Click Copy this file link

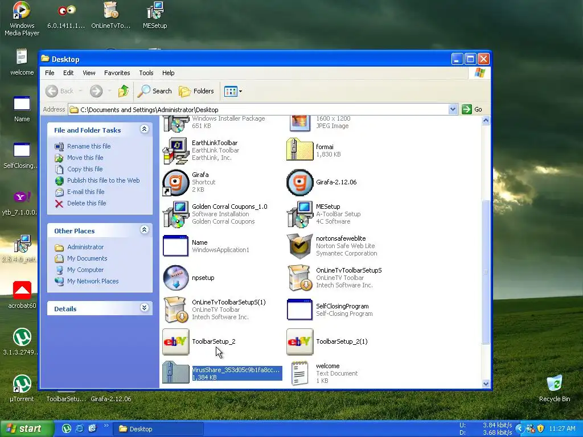click(85, 169)
